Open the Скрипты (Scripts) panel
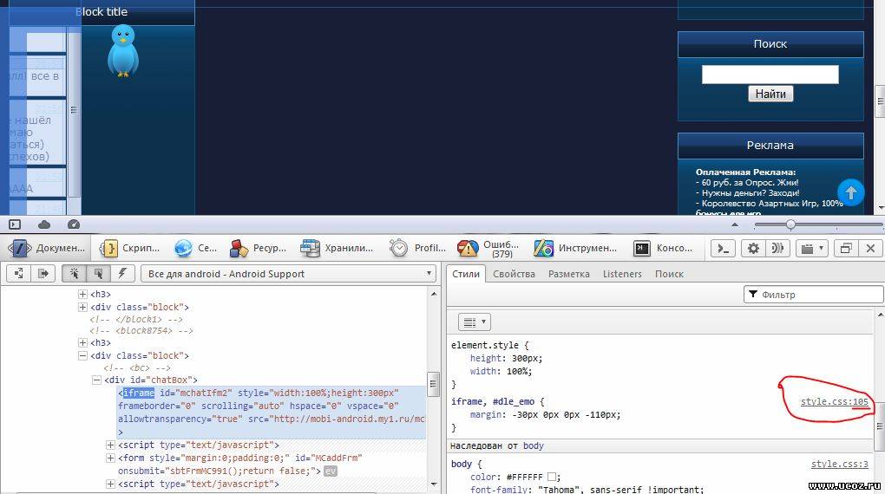Screen dimensions: 885x494 point(130,249)
